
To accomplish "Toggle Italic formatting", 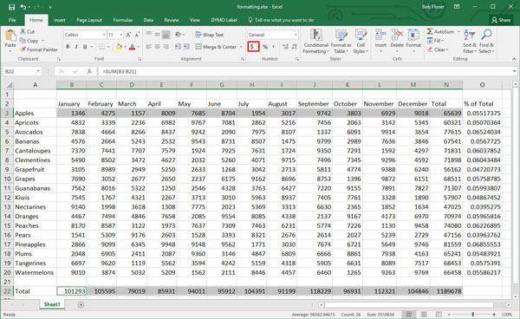I will pos(76,47).
